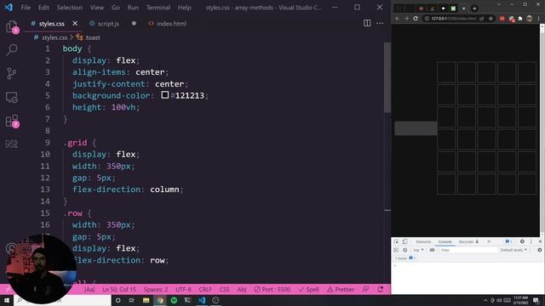This screenshot has width=545, height=306.
Task: Change the CSS language mode
Action: click(224, 289)
